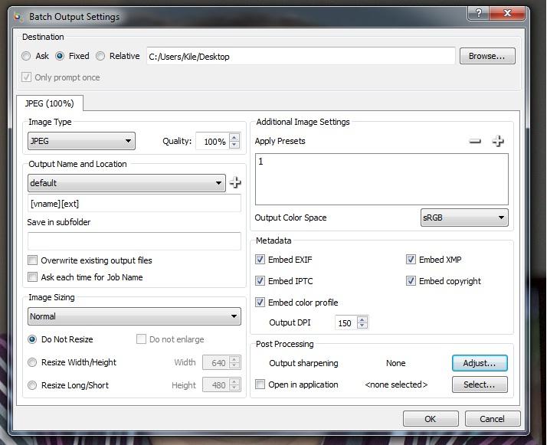Open output sharpening Adjust... dialog
This screenshot has height=445, width=547.
480,363
